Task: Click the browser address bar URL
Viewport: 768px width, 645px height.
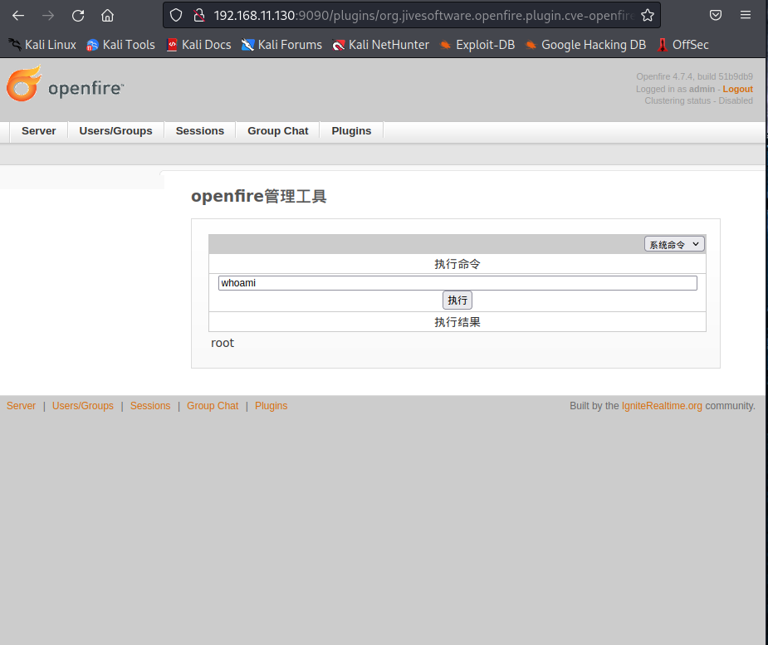Action: 423,15
